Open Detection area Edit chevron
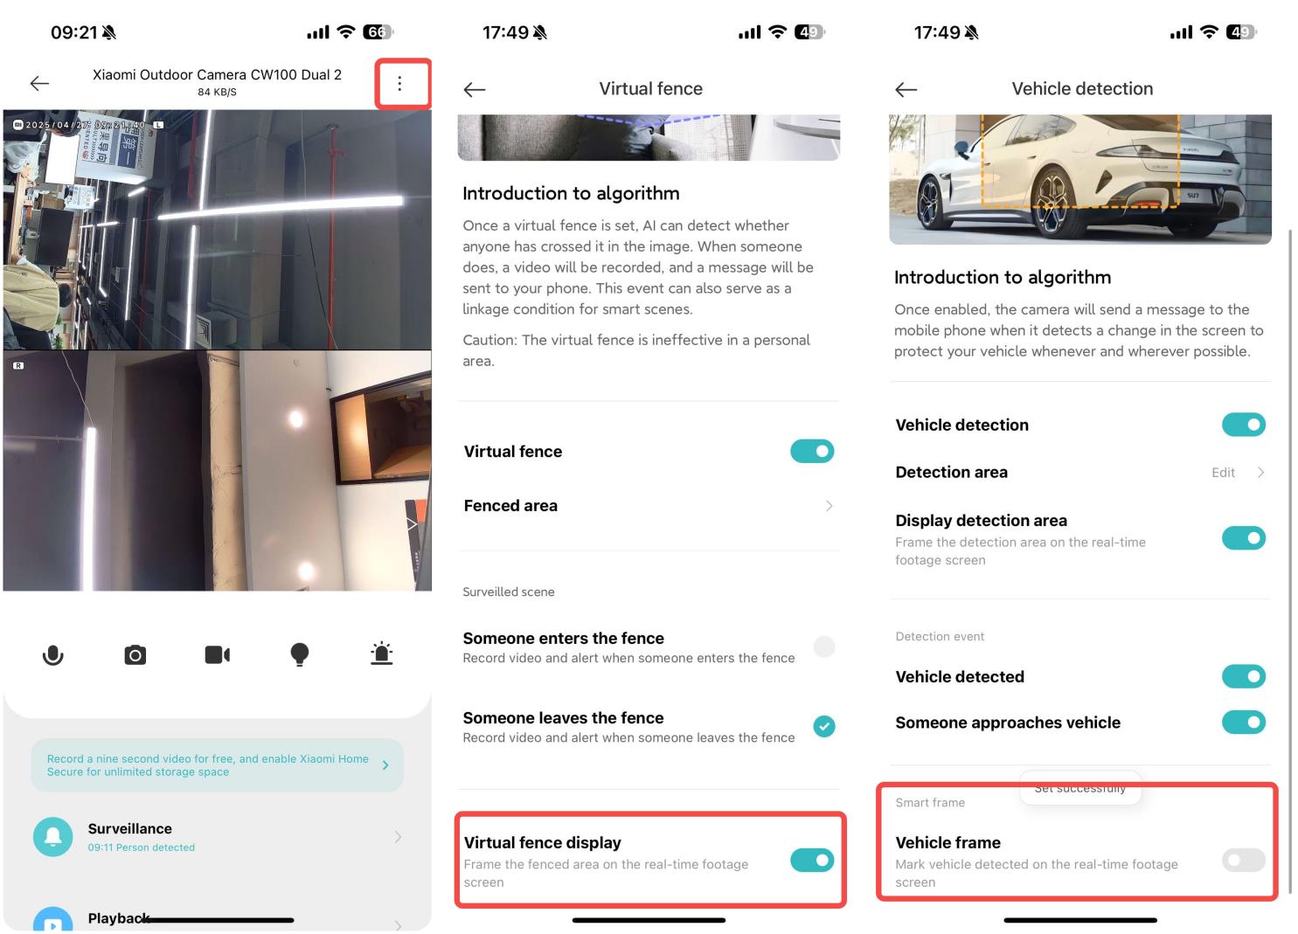Viewport: 1298px width, 934px height. click(x=1260, y=472)
